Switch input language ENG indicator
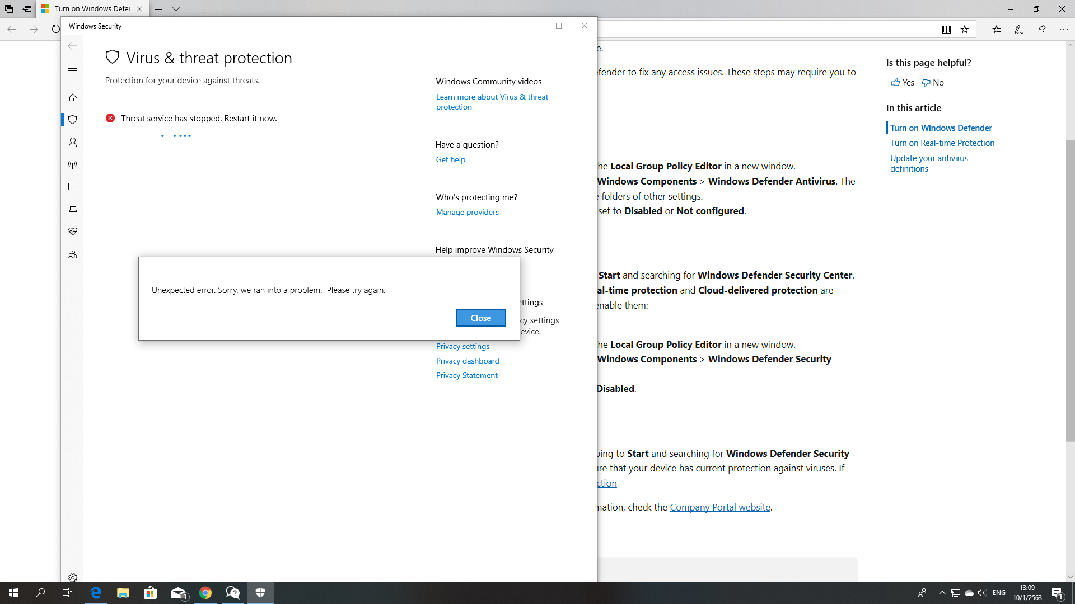 [x=999, y=593]
